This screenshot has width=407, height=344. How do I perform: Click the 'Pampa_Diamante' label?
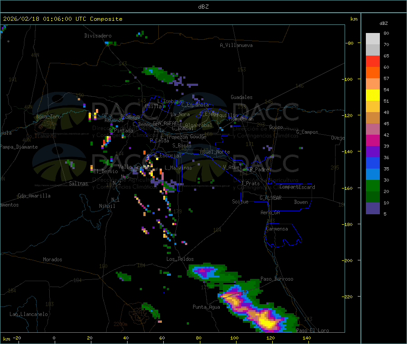[x=19, y=147]
